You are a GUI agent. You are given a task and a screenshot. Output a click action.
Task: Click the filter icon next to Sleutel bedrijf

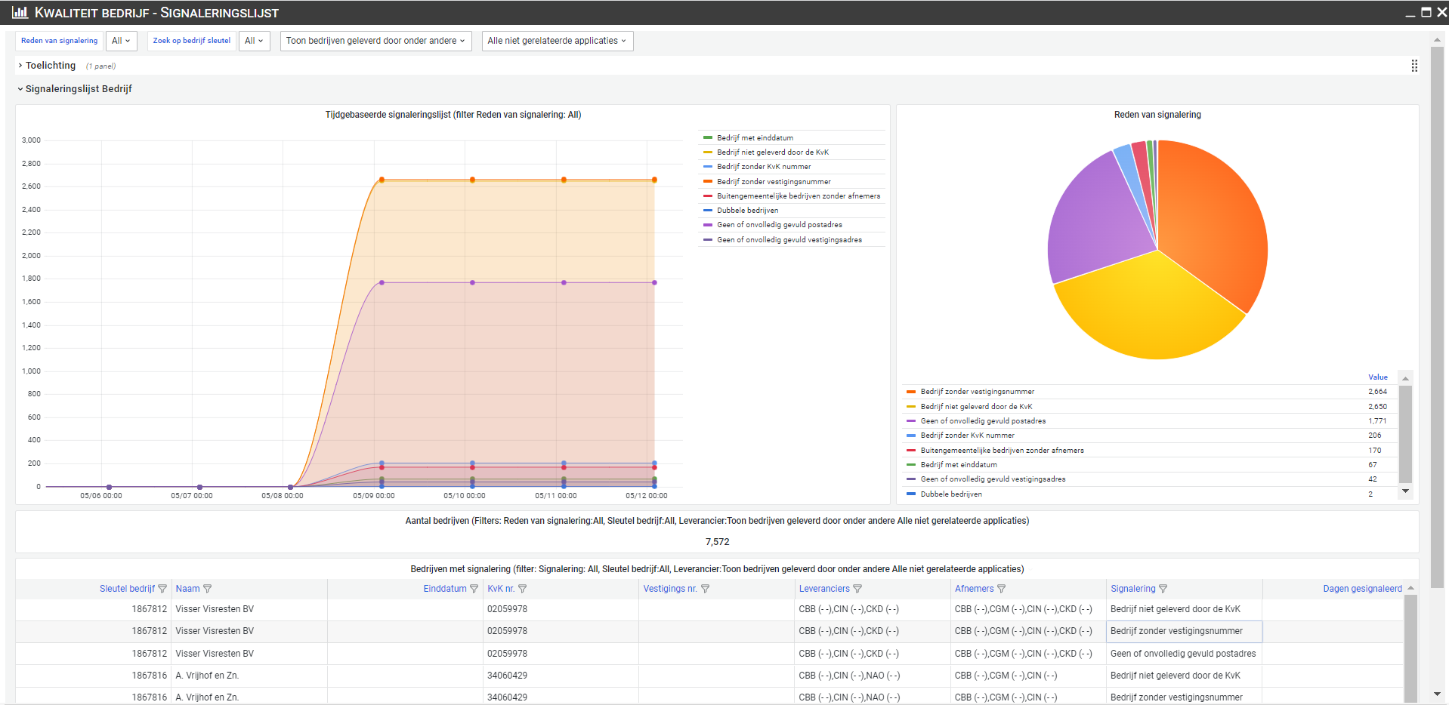point(162,589)
